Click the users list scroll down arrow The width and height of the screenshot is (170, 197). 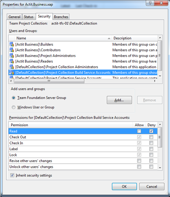(x=160, y=76)
